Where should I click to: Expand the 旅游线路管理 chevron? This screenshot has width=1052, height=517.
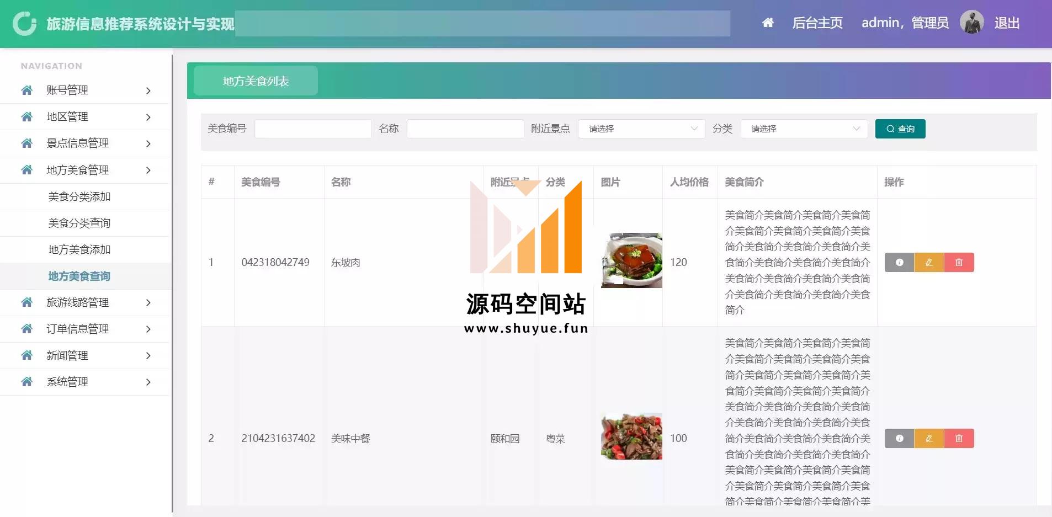tap(148, 302)
